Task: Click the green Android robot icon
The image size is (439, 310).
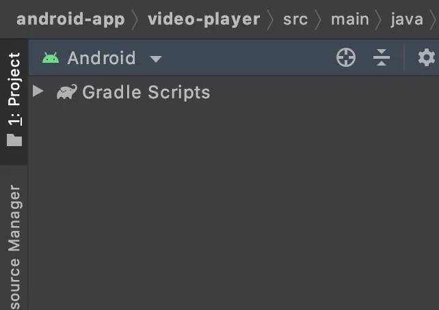Action: point(51,58)
